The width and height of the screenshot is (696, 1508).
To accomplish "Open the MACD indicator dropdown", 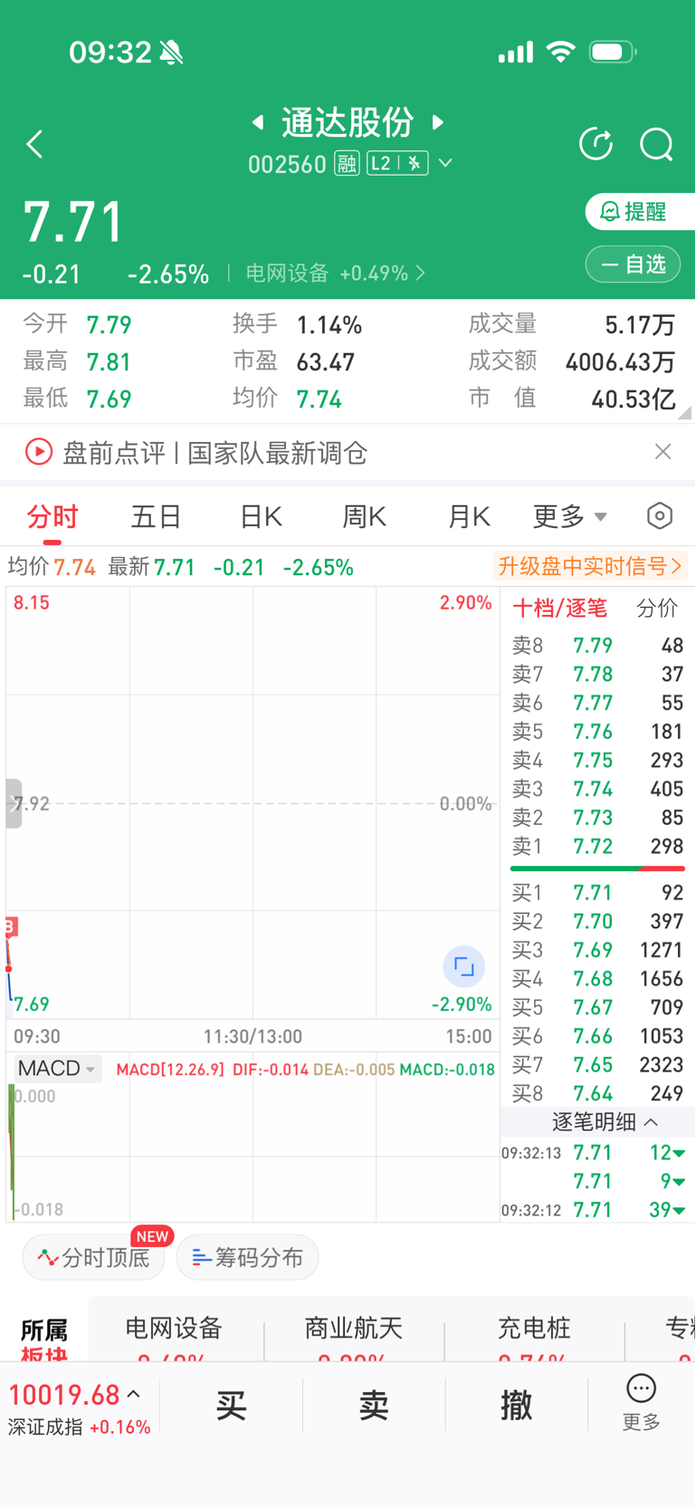I will (57, 1069).
